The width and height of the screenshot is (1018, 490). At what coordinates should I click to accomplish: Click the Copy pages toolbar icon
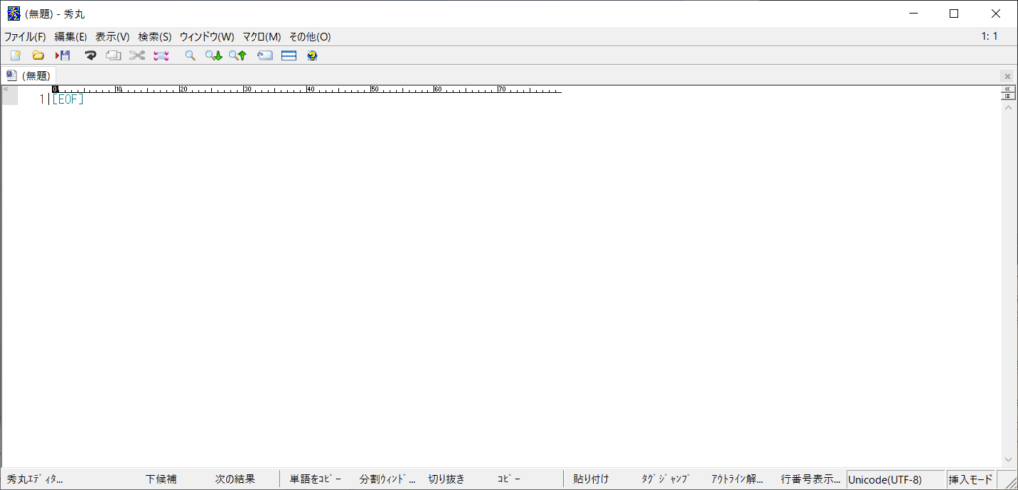[x=113, y=56]
